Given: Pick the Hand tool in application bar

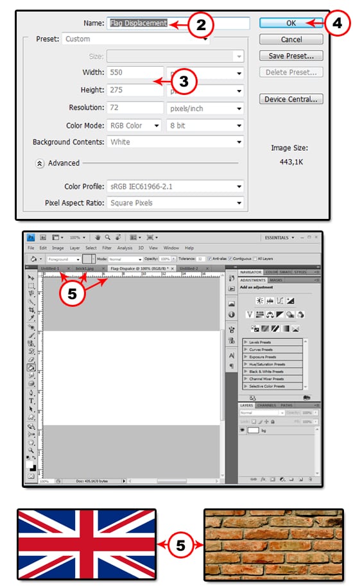Looking at the screenshot, I should pyautogui.click(x=98, y=238).
